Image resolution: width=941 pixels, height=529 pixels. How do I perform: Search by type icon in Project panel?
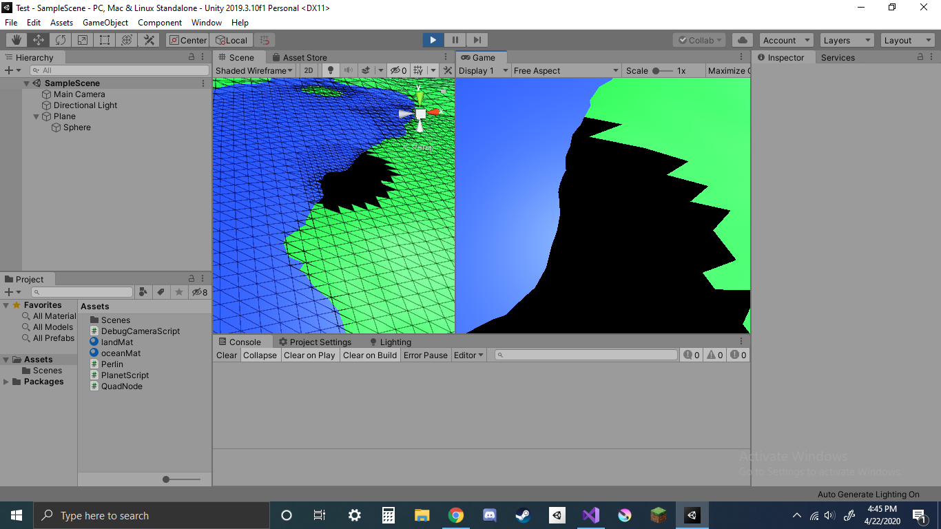point(143,292)
